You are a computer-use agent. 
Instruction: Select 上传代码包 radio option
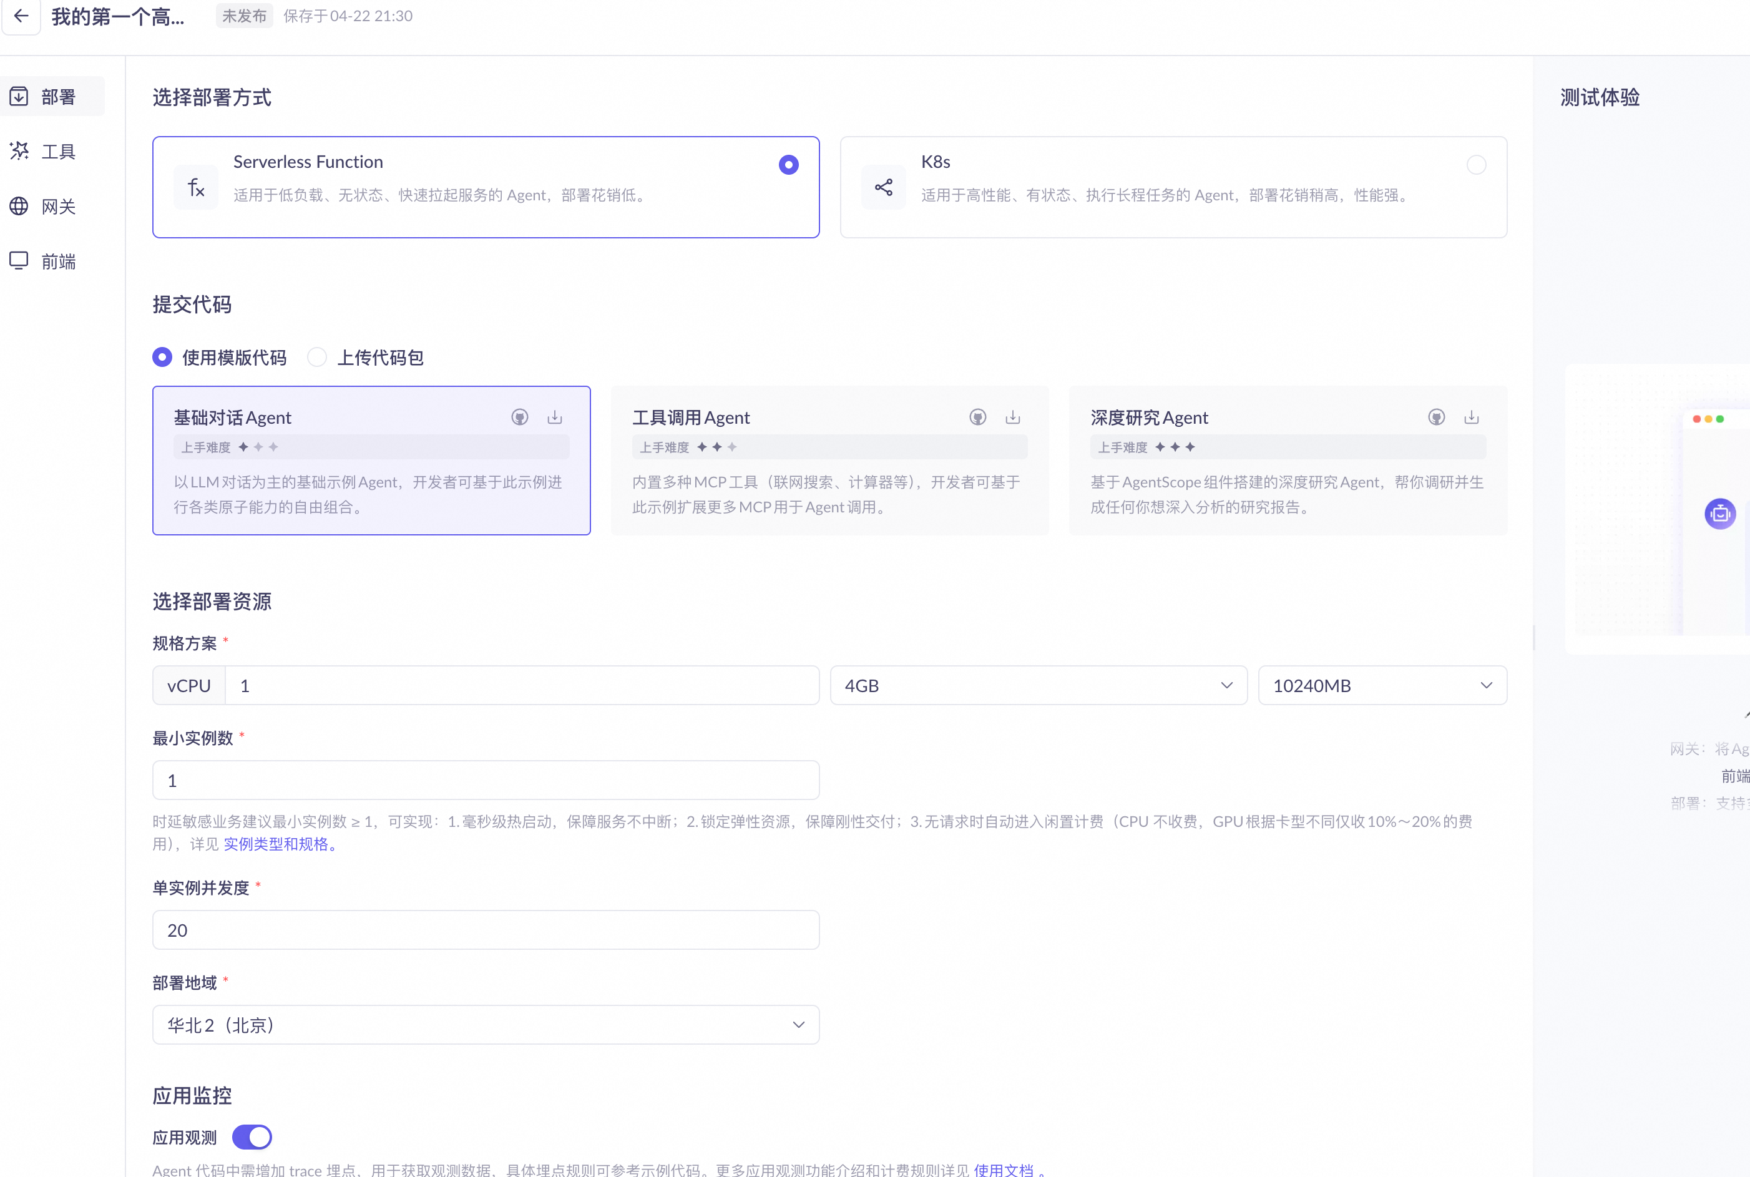[317, 358]
